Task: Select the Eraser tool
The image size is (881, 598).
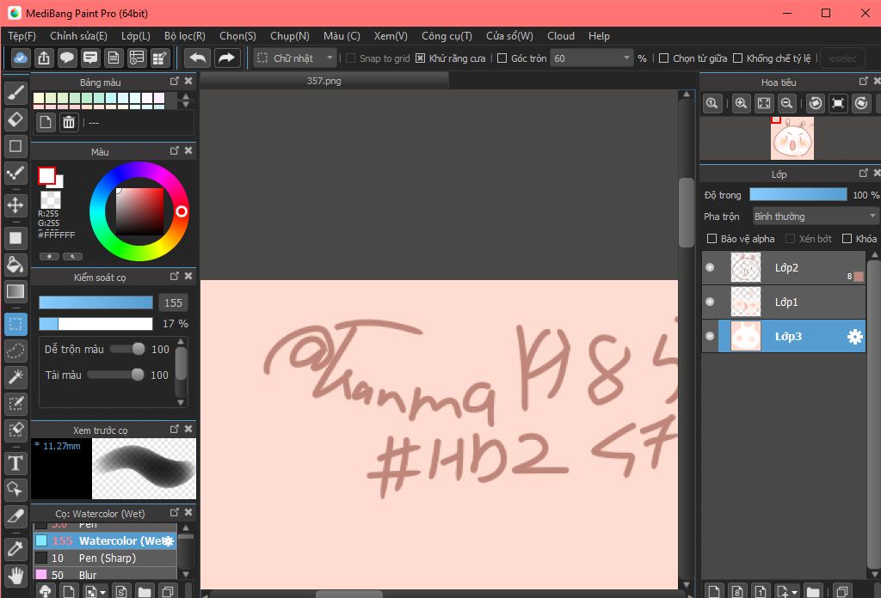Action: 15,119
